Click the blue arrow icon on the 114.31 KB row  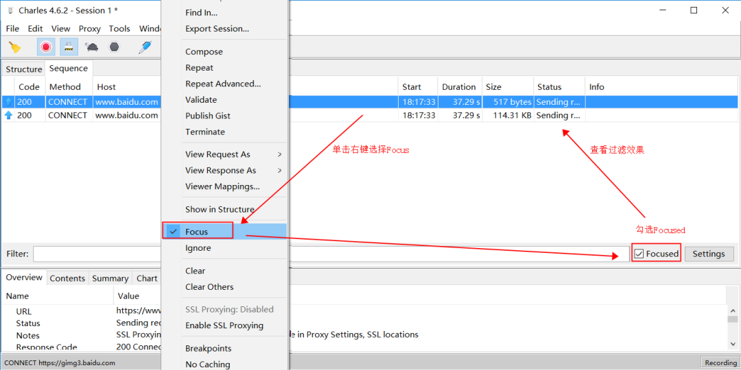tap(8, 115)
